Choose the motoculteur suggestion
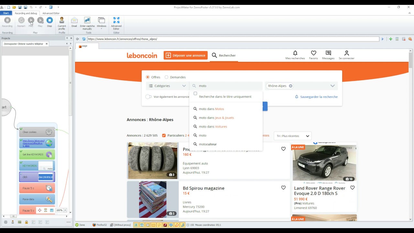This screenshot has width=414, height=233. pos(226,144)
